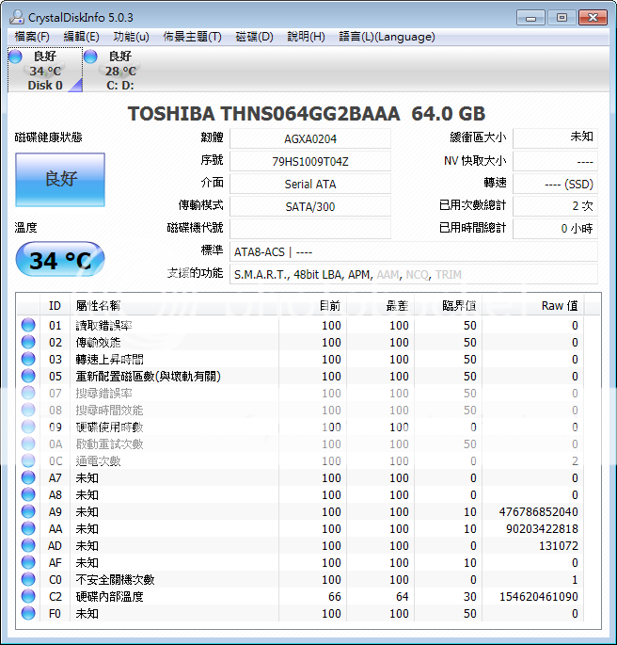The height and width of the screenshot is (645, 617).
Task: Click status orb for attribute AD
Action: tap(28, 545)
